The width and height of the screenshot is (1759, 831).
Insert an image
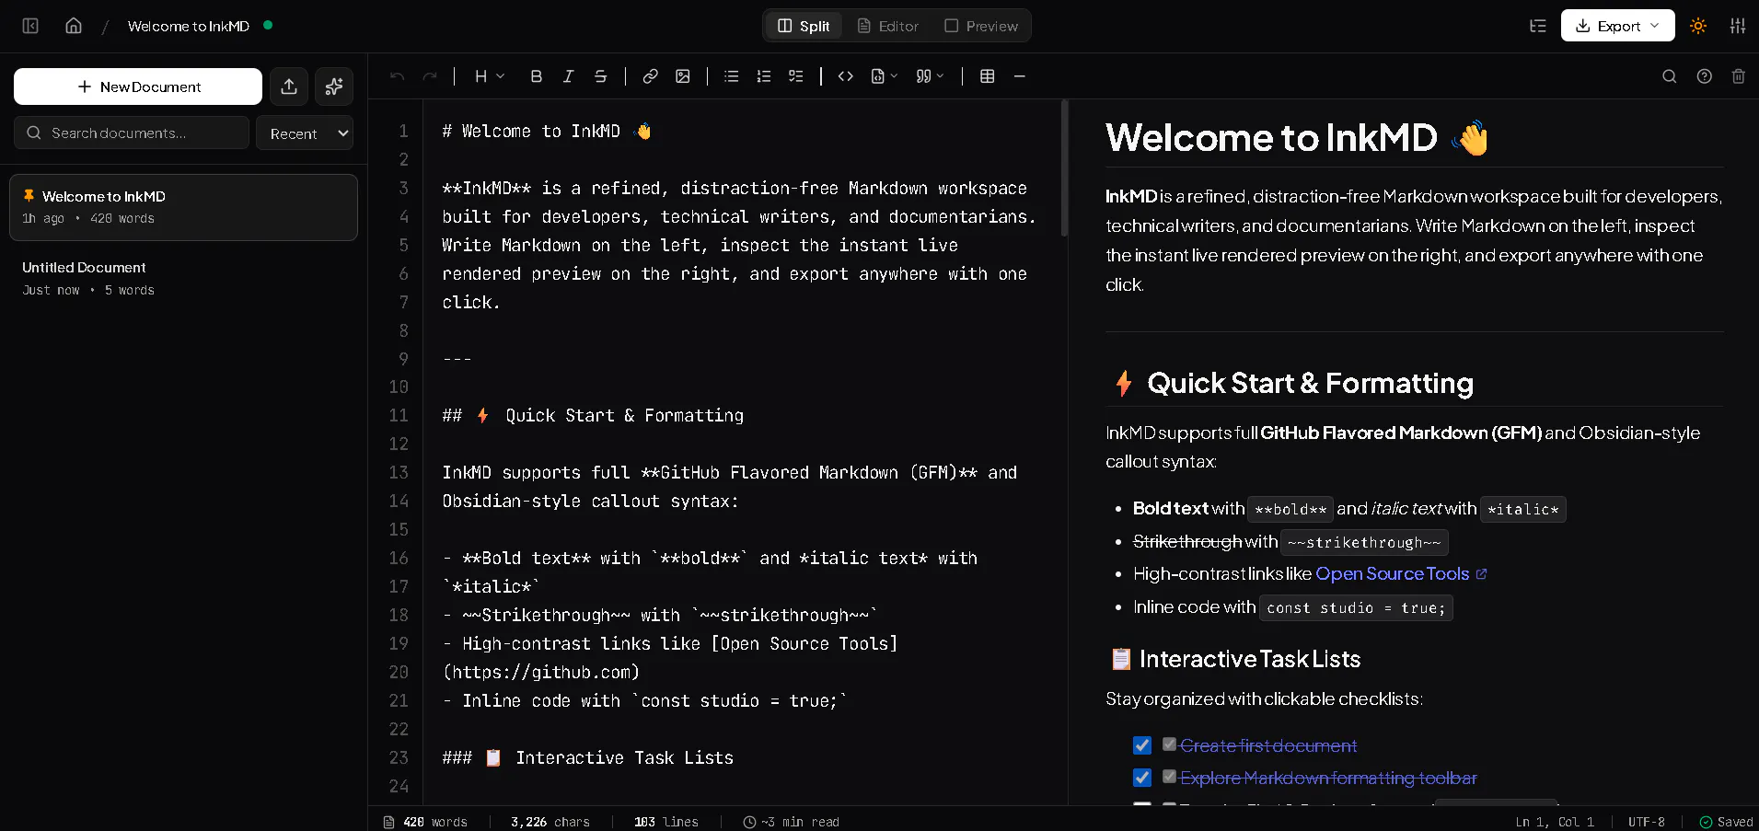[683, 76]
